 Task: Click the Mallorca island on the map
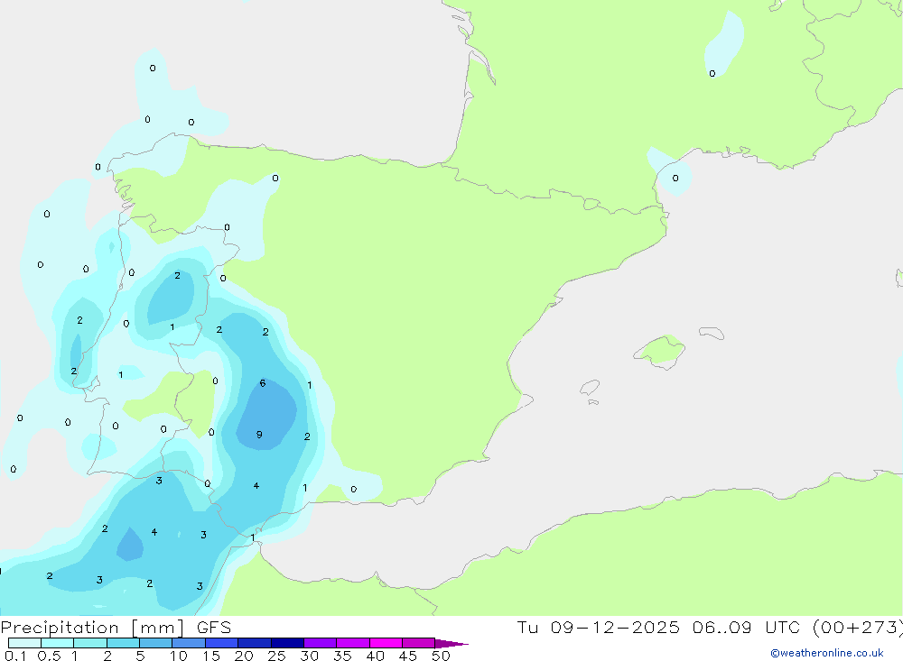coord(660,351)
